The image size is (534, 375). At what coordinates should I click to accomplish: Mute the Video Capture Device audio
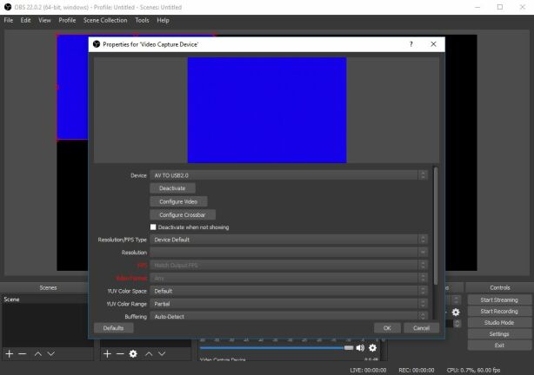pos(360,348)
